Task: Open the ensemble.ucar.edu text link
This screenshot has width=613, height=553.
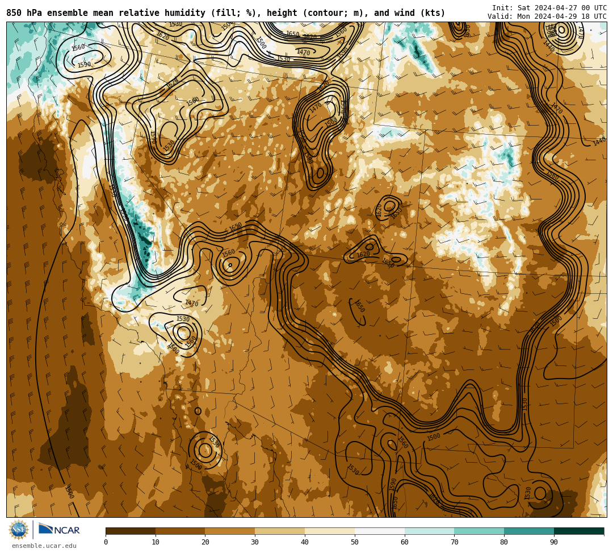Action: pyautogui.click(x=44, y=546)
